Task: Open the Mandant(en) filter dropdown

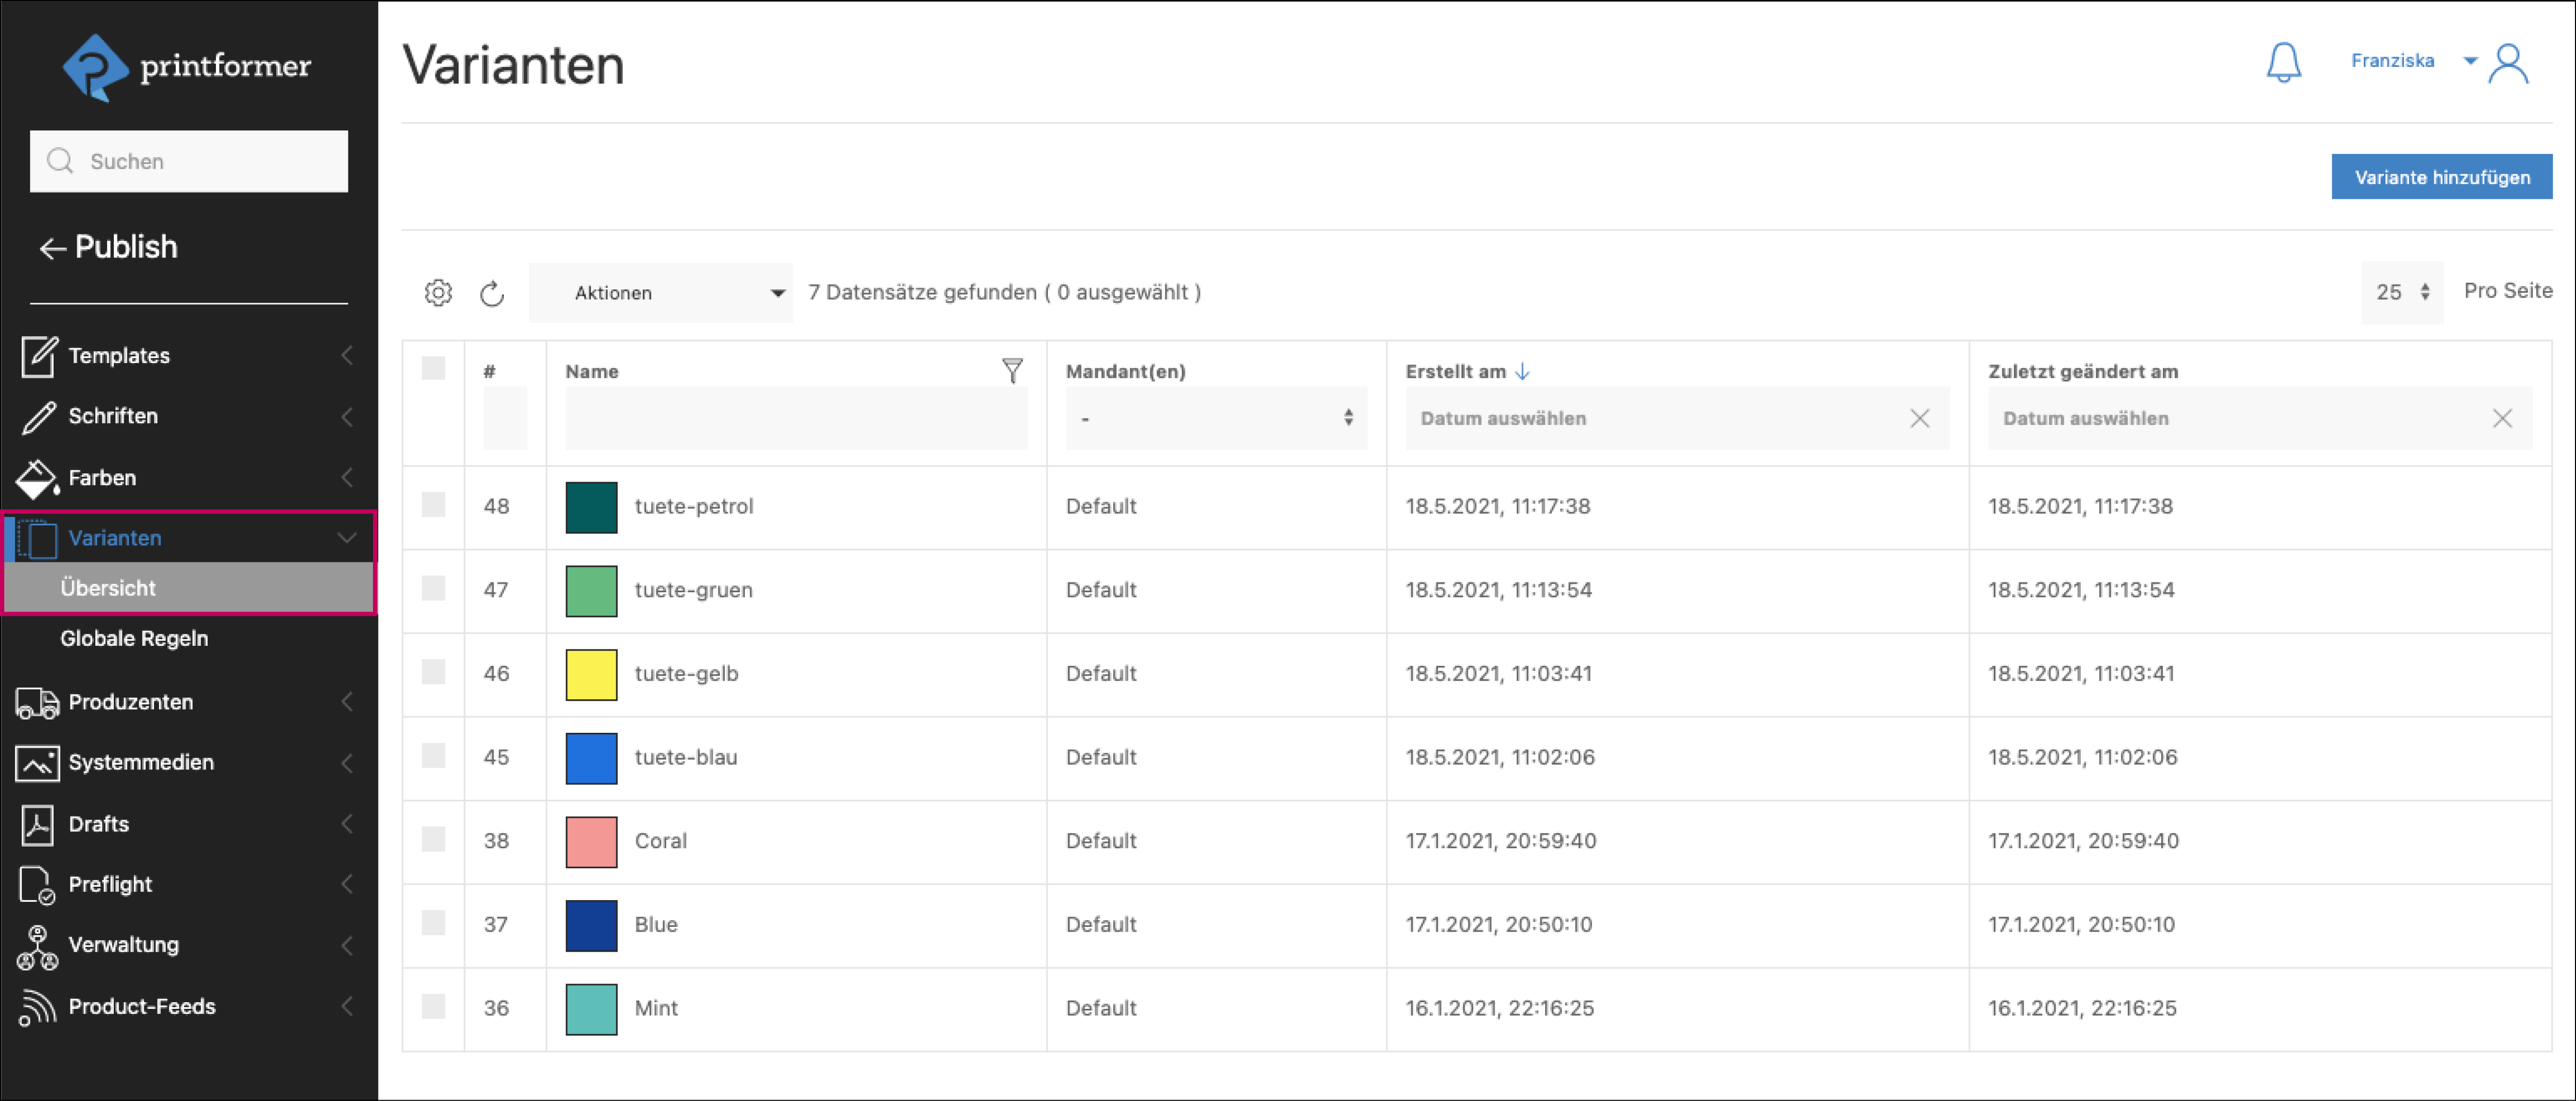Action: coord(1215,418)
